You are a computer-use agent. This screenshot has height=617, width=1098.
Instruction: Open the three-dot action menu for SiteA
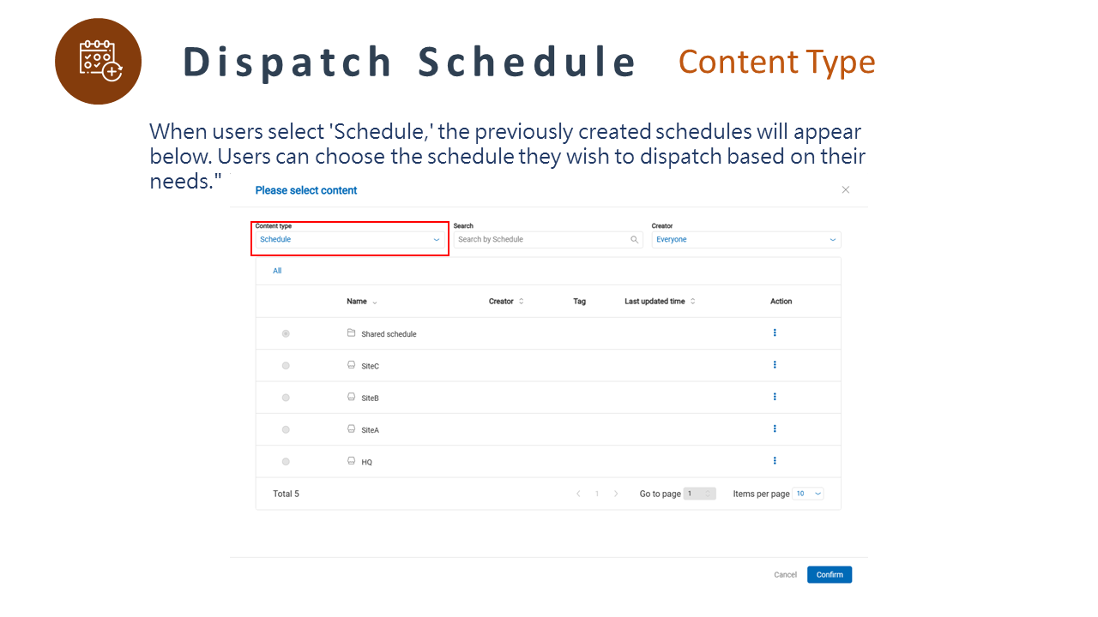tap(775, 428)
